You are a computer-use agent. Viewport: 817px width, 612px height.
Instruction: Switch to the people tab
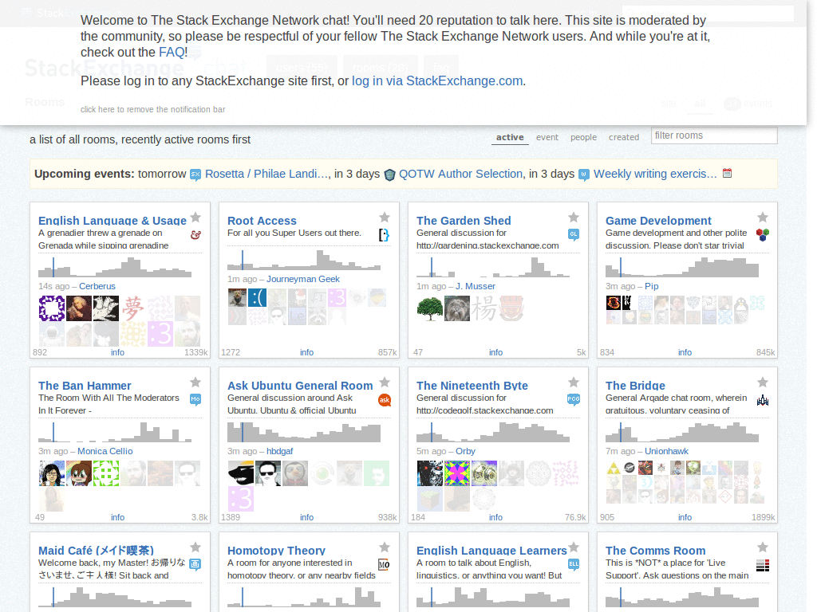click(583, 137)
